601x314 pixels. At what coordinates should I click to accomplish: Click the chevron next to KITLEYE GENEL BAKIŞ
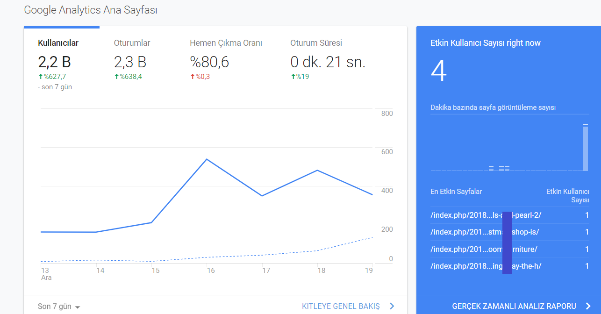coord(392,307)
